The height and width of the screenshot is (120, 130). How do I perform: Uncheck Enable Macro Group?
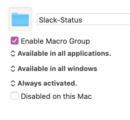tap(15, 41)
